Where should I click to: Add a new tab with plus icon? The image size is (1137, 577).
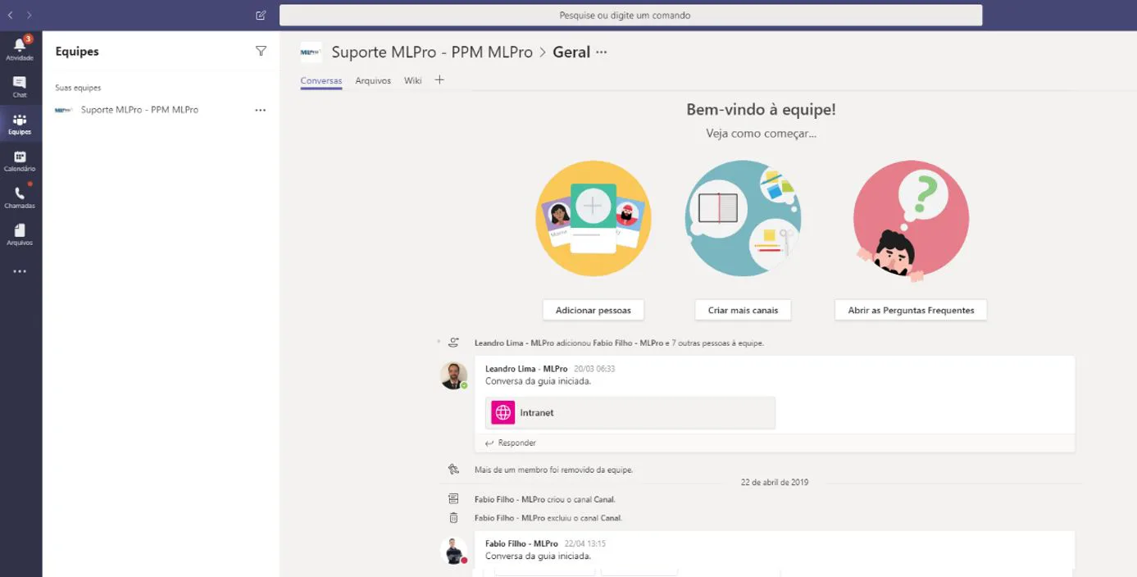tap(439, 80)
